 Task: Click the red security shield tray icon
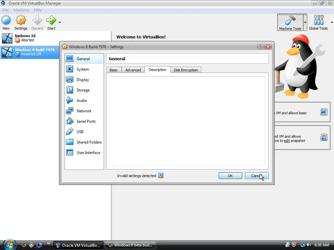[x=294, y=245]
